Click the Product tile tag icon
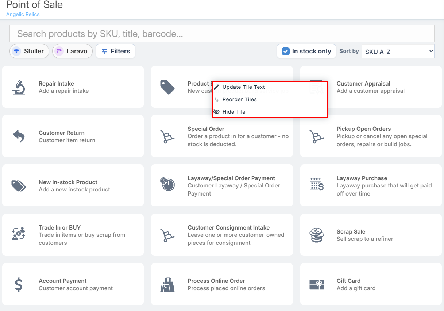 point(167,87)
